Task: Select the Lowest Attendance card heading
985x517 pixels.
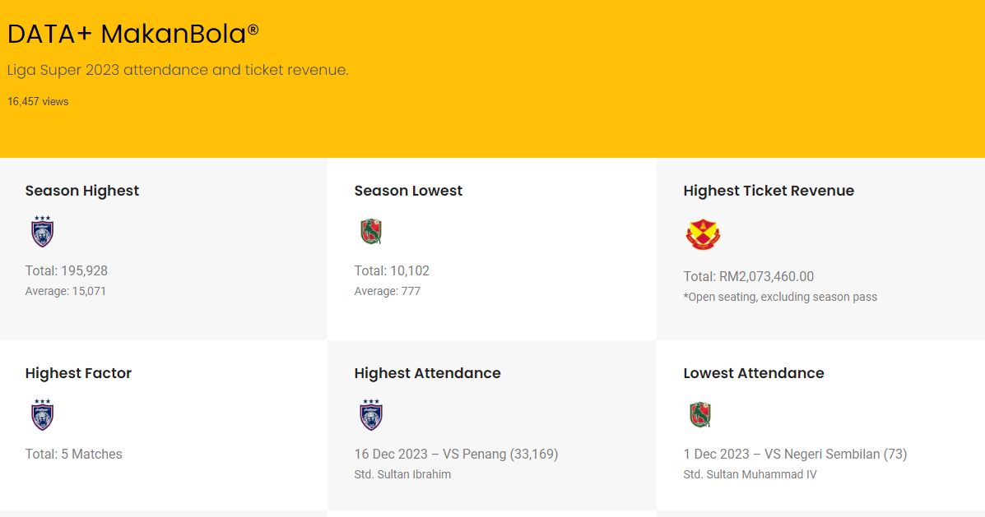Action: [754, 373]
